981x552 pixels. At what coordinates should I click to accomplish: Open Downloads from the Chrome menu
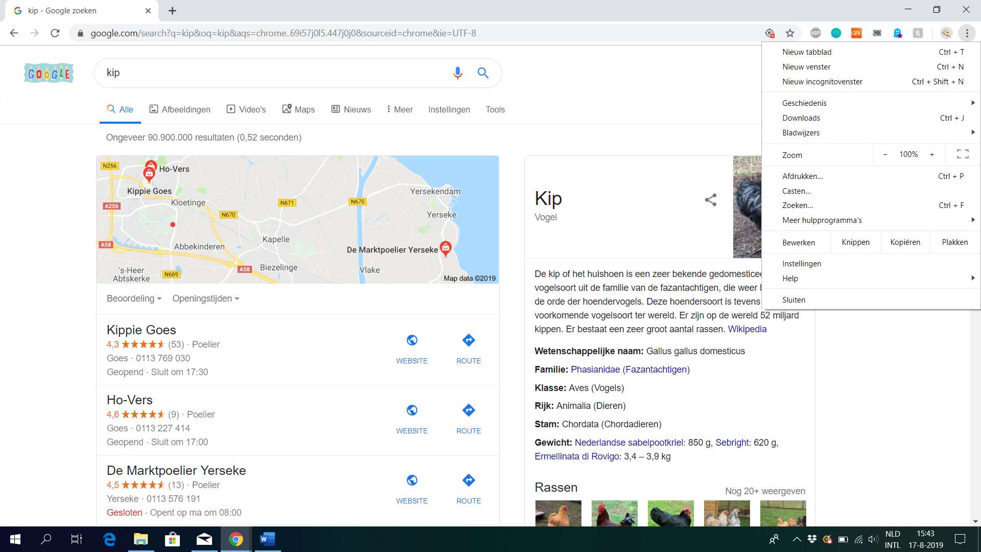click(x=871, y=118)
